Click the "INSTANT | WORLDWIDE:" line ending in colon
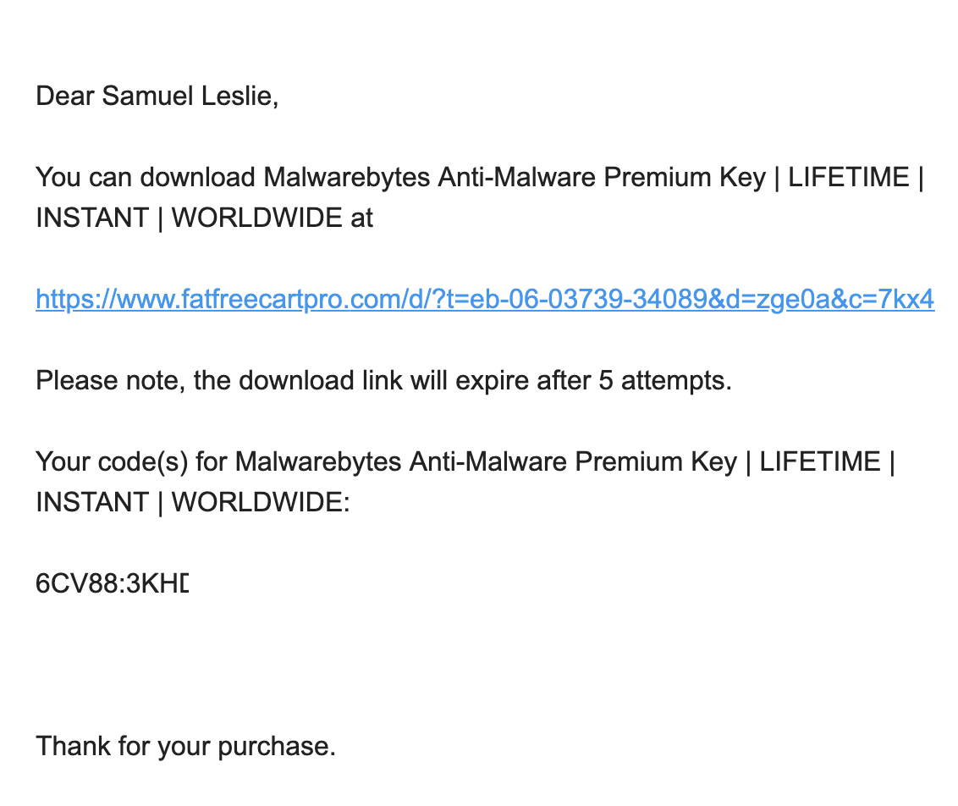The width and height of the screenshot is (958, 806). [x=192, y=503]
